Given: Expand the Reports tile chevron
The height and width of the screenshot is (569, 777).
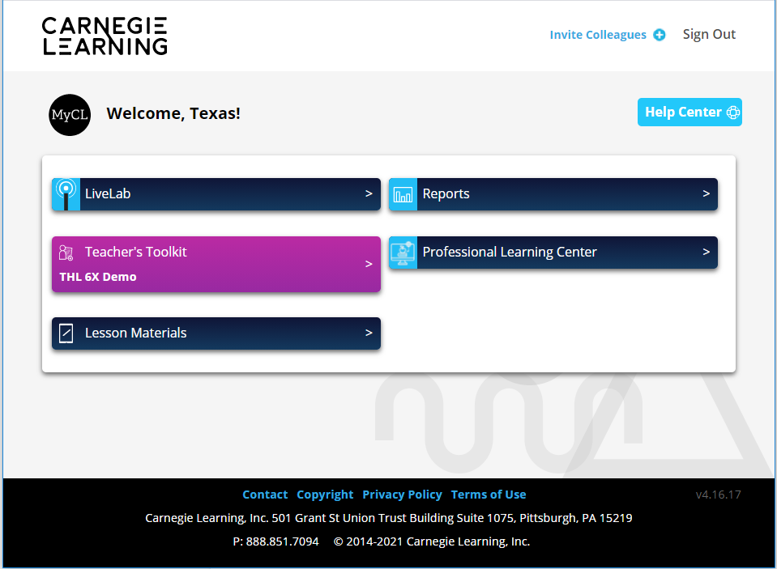Looking at the screenshot, I should [x=706, y=194].
